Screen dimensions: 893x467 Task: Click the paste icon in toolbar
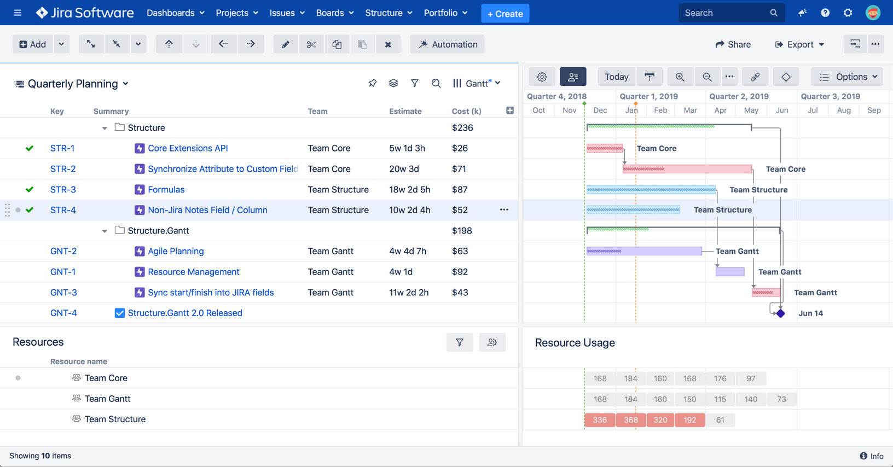coord(362,44)
